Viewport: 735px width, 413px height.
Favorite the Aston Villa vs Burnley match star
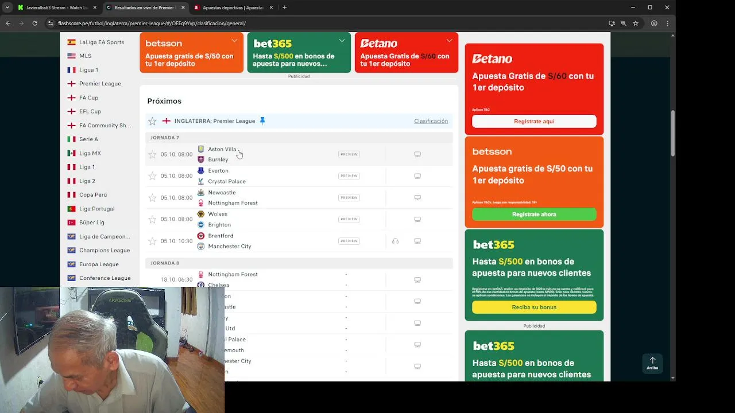tap(152, 154)
